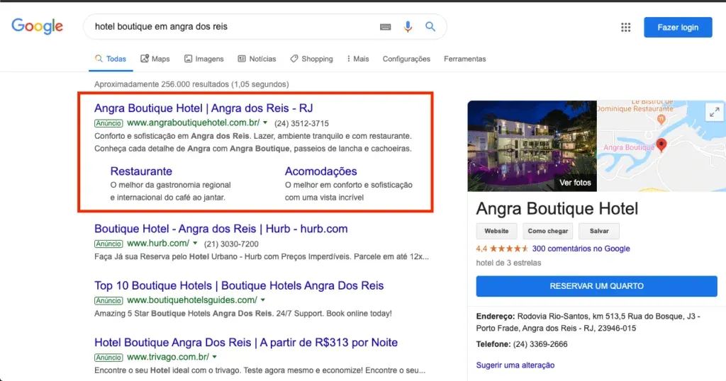
Task: Open the Mais menu
Action: coord(358,59)
